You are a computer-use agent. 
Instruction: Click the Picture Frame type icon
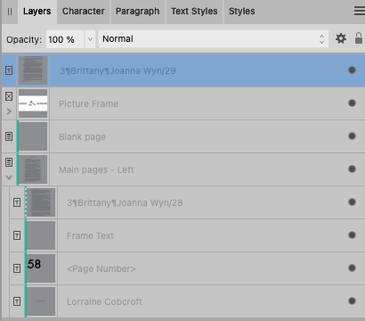pos(9,96)
